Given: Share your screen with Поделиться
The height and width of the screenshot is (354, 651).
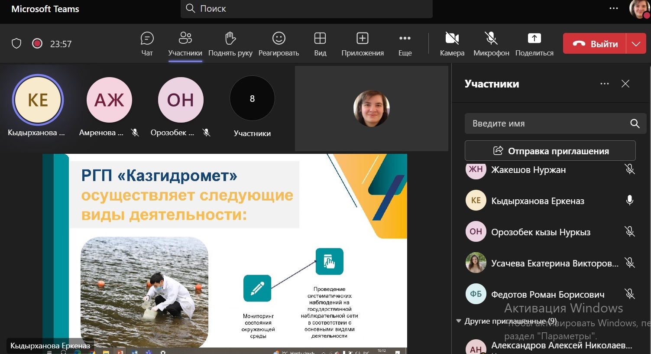Looking at the screenshot, I should pos(534,44).
